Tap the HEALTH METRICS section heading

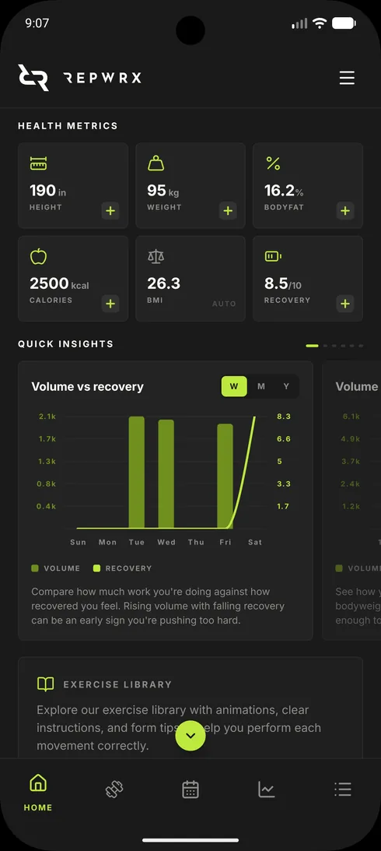[x=68, y=125]
